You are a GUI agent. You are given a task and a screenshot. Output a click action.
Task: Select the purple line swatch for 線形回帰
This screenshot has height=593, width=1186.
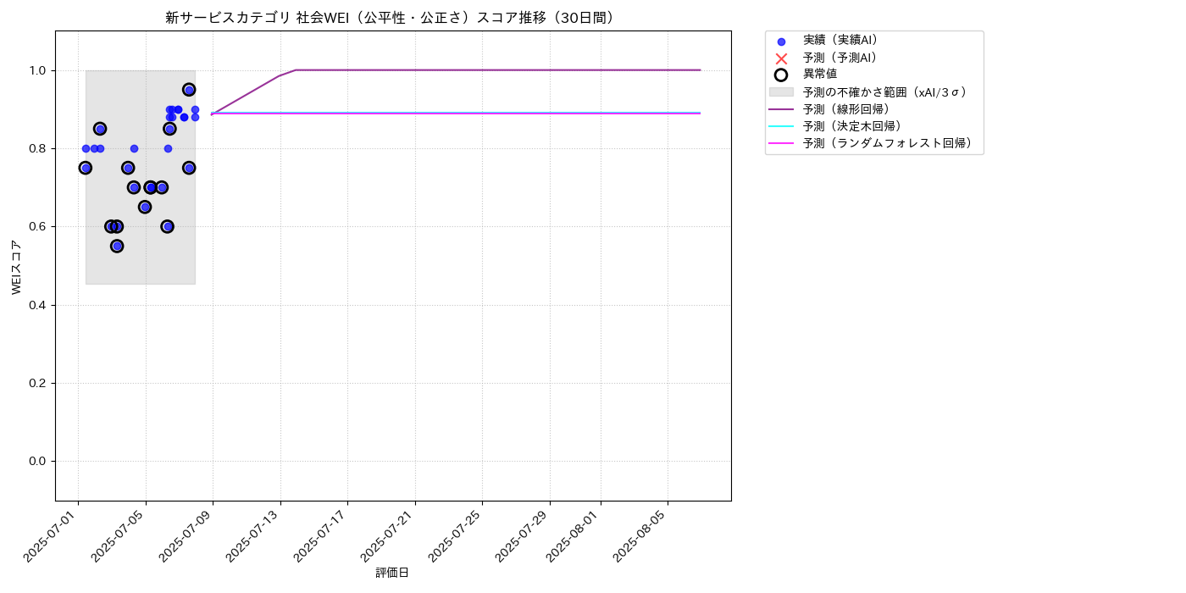(781, 109)
